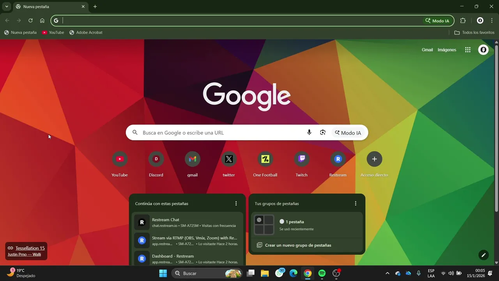Open the Stream via RTMP tab entry
This screenshot has height=281, width=499.
(188, 240)
